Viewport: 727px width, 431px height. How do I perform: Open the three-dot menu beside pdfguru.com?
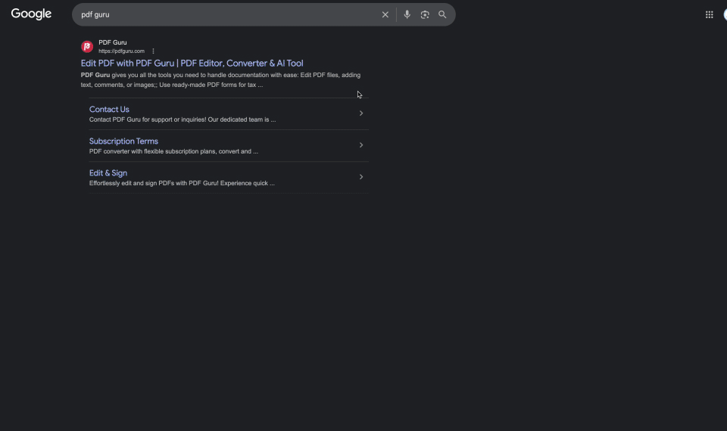[153, 51]
